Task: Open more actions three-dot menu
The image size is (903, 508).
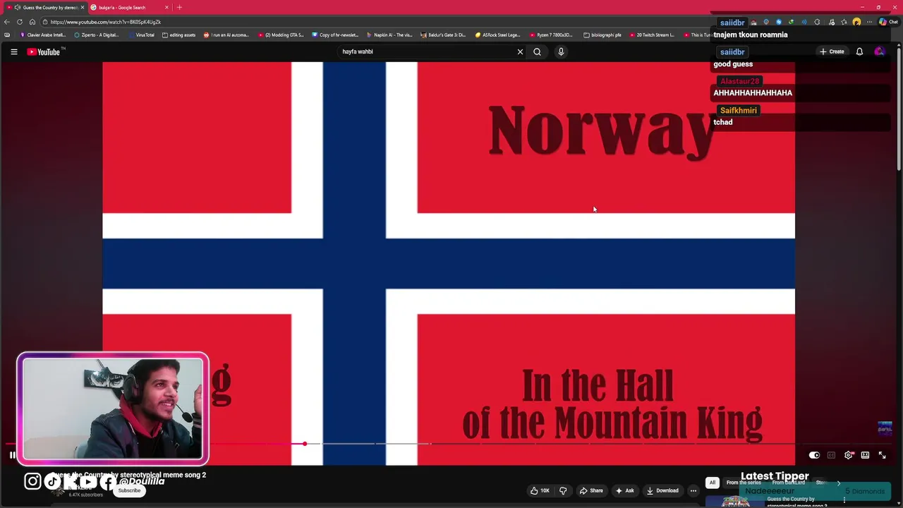Action: (693, 490)
